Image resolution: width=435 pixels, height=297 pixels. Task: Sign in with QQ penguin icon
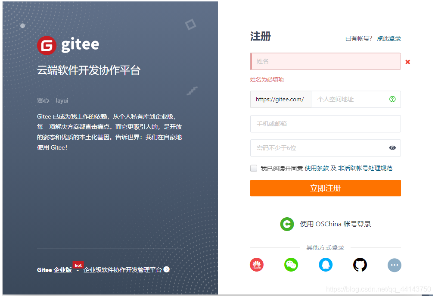pyautogui.click(x=326, y=265)
